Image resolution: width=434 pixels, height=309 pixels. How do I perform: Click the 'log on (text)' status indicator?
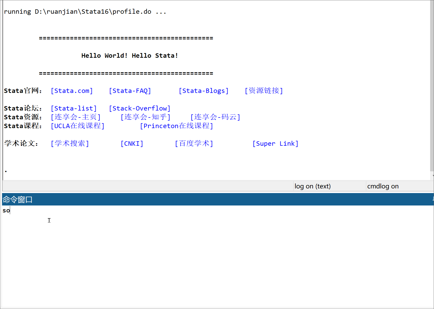pos(312,186)
